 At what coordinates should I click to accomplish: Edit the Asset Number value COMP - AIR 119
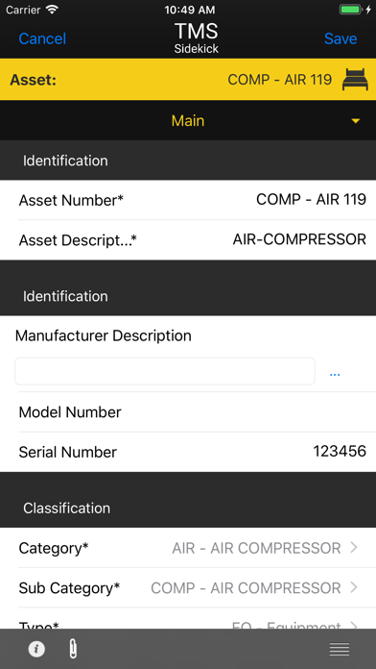pyautogui.click(x=311, y=199)
